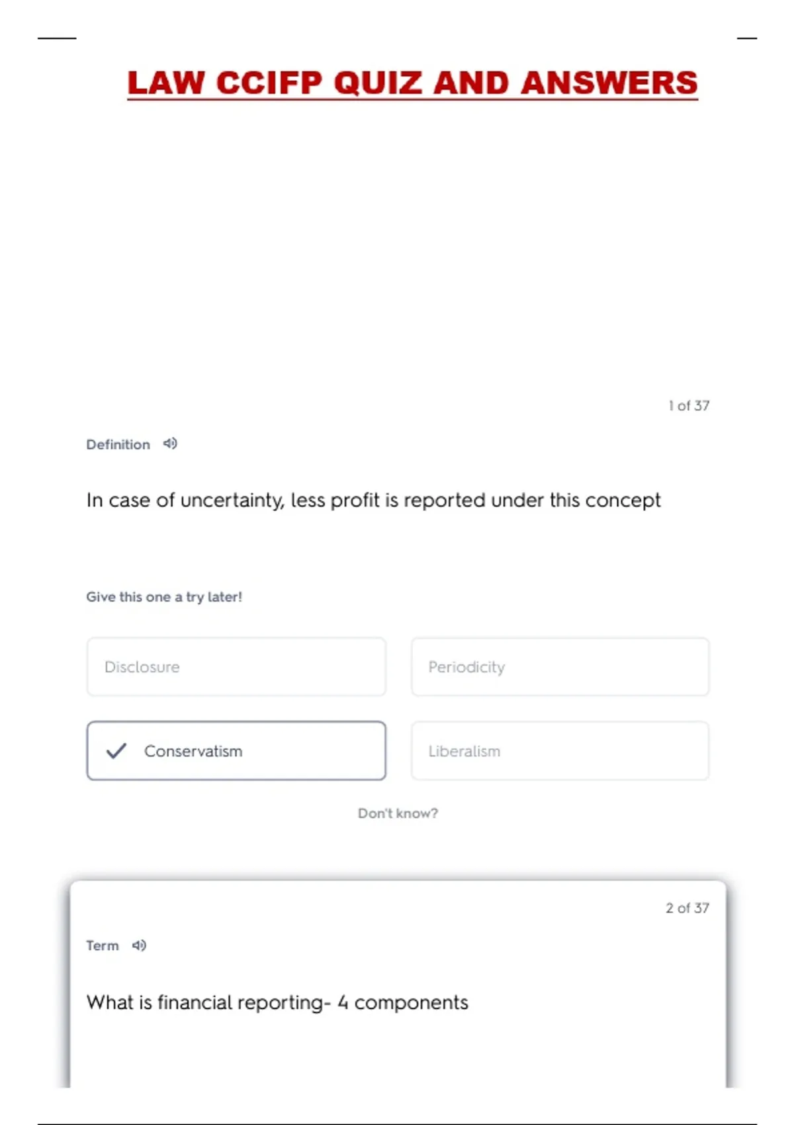
Task: Click the 'What is financial reporting' question text
Action: point(277,1002)
